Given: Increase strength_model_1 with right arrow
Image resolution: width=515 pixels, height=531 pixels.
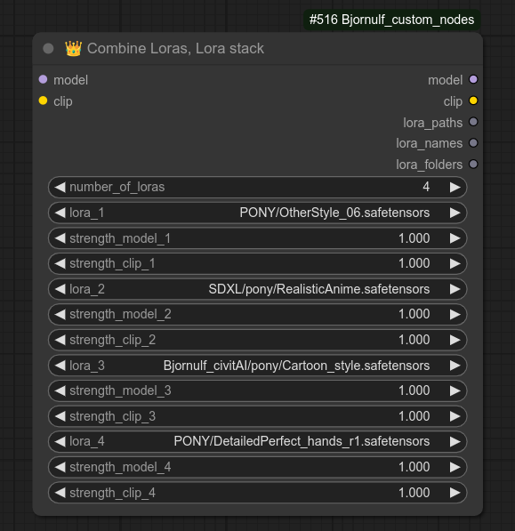Looking at the screenshot, I should pos(455,238).
